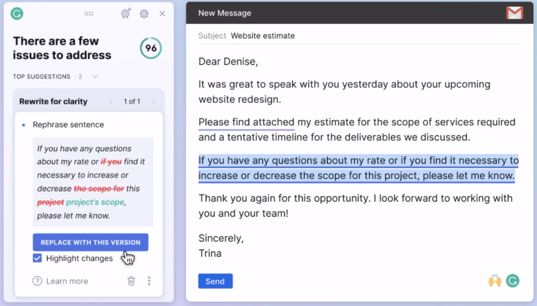
Task: Open the three-dot options menu
Action: pyautogui.click(x=149, y=281)
